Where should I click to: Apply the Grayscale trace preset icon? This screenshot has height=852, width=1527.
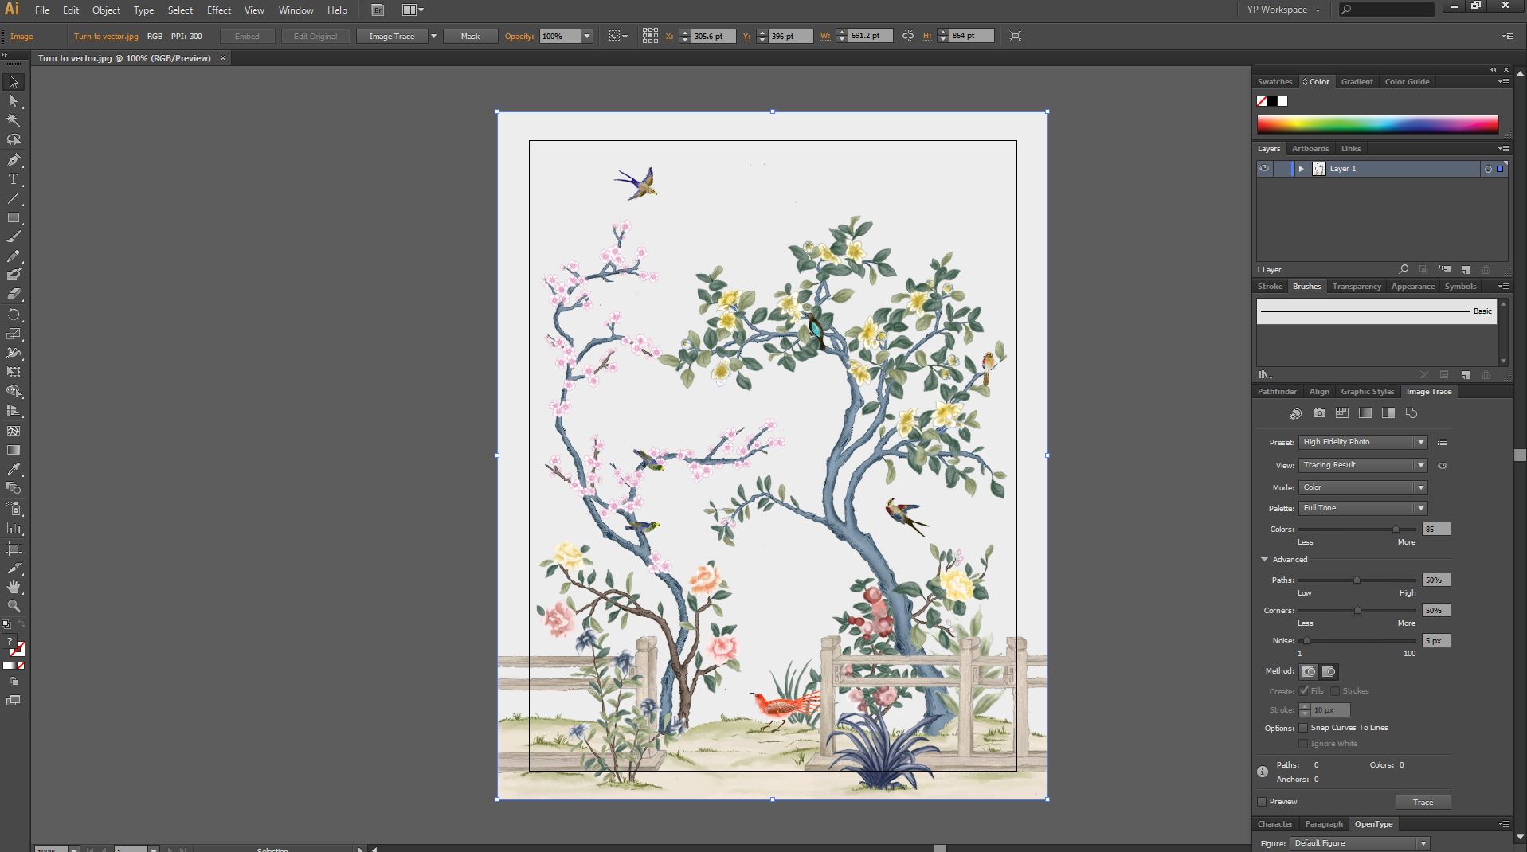[x=1365, y=413]
